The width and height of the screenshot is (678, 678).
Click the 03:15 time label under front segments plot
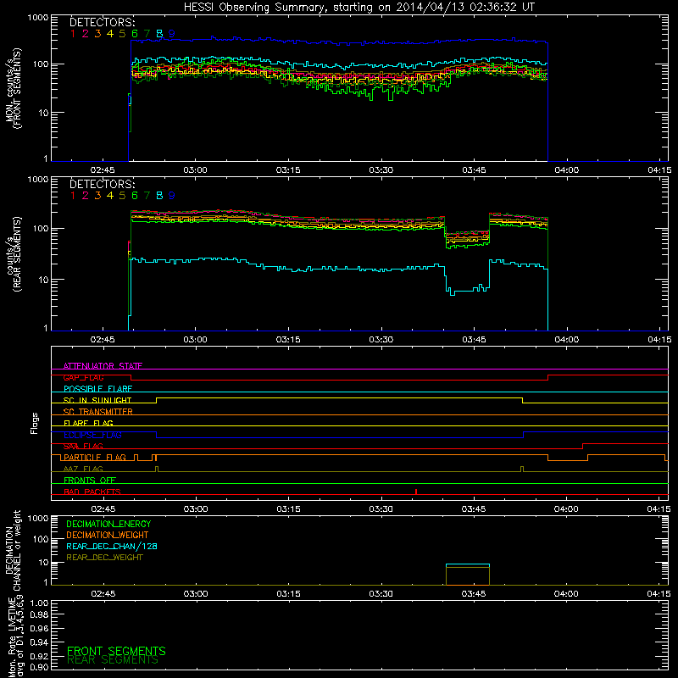288,170
